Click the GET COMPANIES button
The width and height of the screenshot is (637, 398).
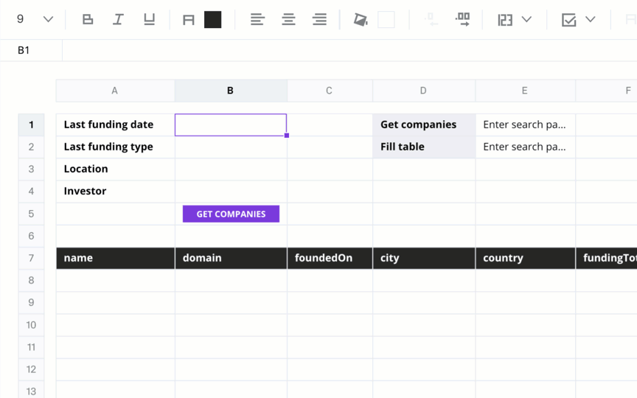[x=231, y=214]
